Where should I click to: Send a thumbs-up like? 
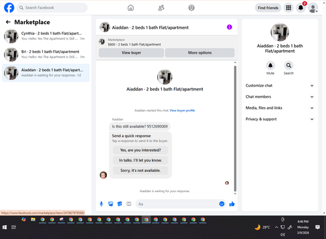[232, 204]
